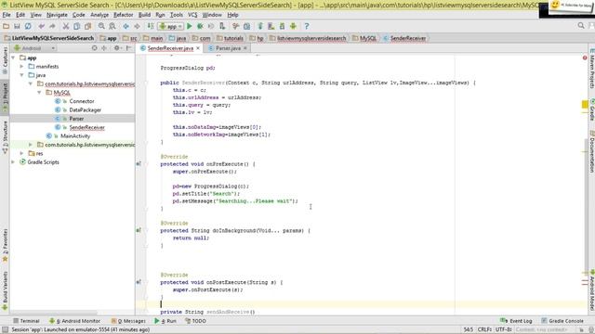Viewport: 595px width, 334px height.
Task: Open the Event Log
Action: pos(516,321)
